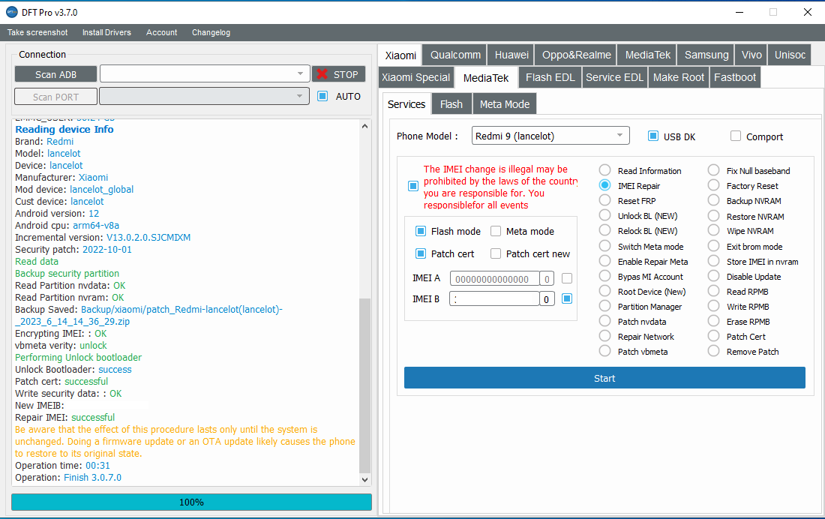Toggle the AUTO checkbox
This screenshot has width=825, height=519.
point(322,96)
